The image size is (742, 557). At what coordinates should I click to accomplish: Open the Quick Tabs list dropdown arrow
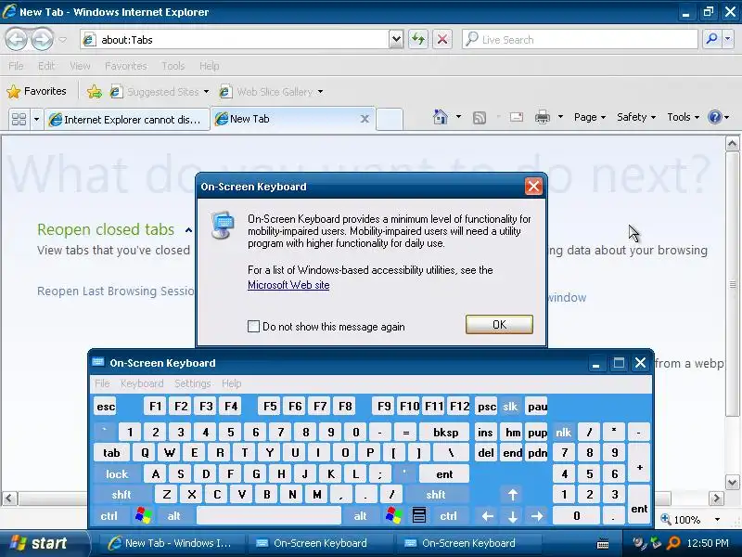pos(36,119)
